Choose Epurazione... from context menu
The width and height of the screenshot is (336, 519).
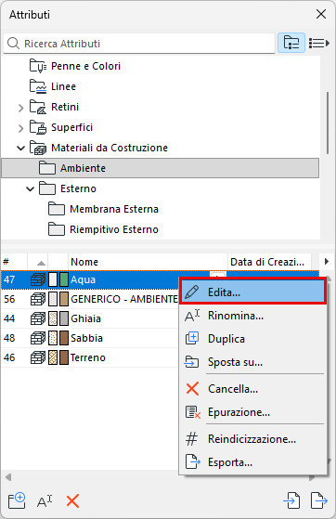(253, 412)
